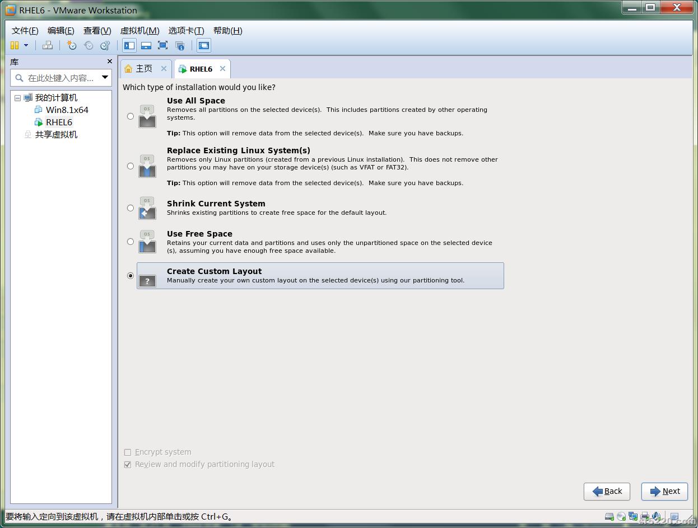Click the Use All Space disk icon

pos(147,116)
